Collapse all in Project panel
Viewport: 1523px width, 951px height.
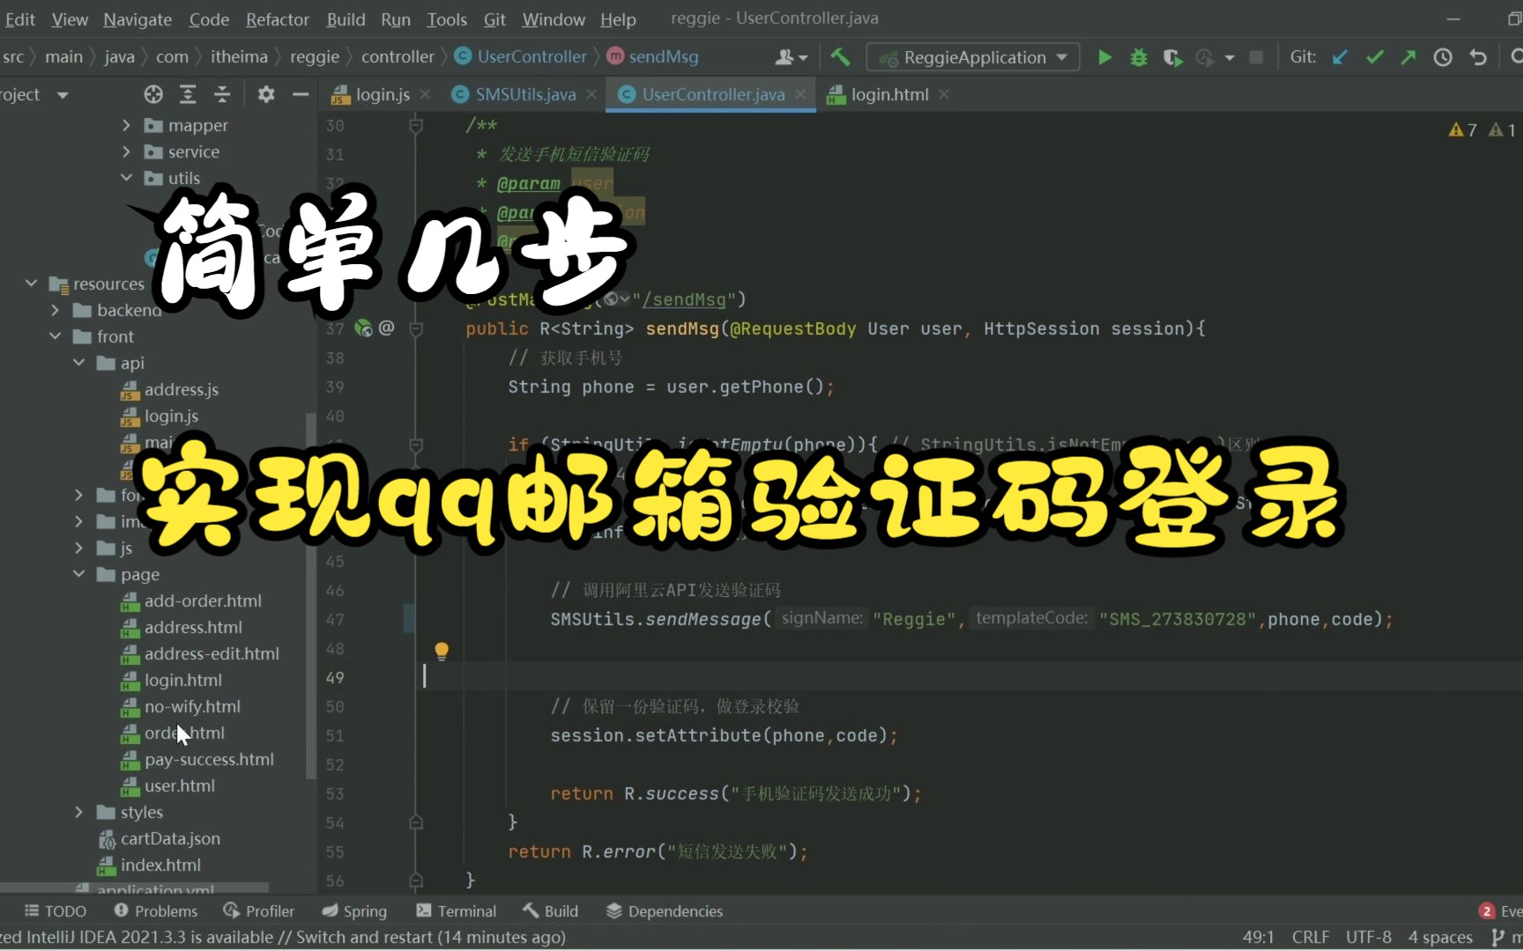[222, 94]
